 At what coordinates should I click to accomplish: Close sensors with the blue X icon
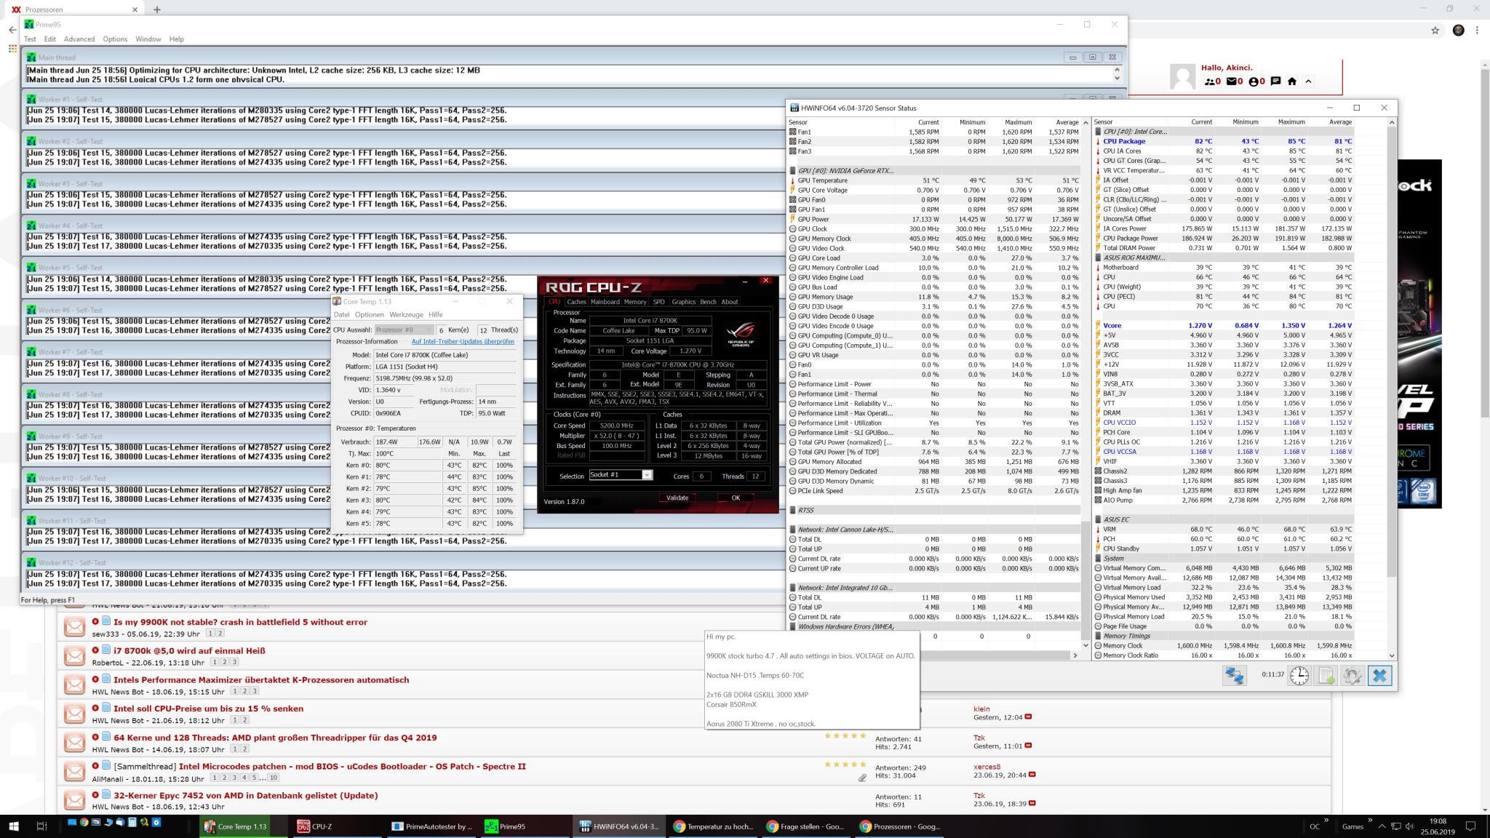[1379, 675]
